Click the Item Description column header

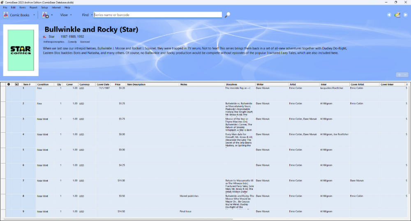coord(152,84)
